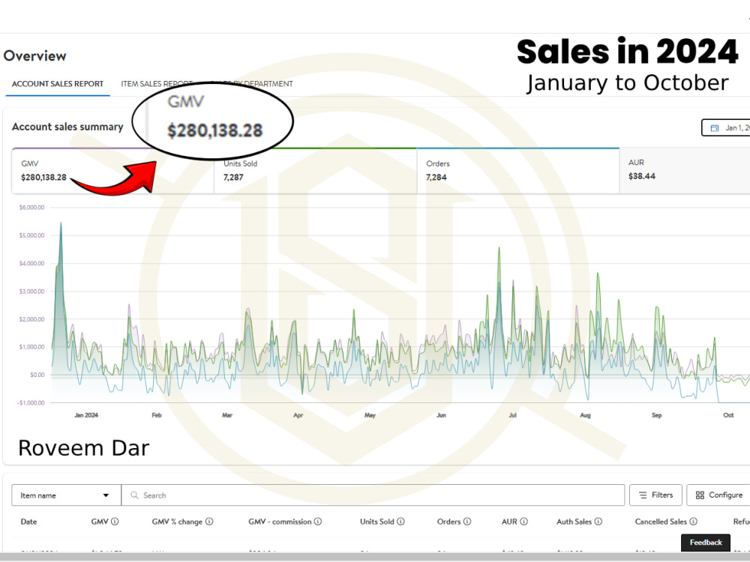Click the Date column header
This screenshot has height=562, width=750.
[x=28, y=522]
